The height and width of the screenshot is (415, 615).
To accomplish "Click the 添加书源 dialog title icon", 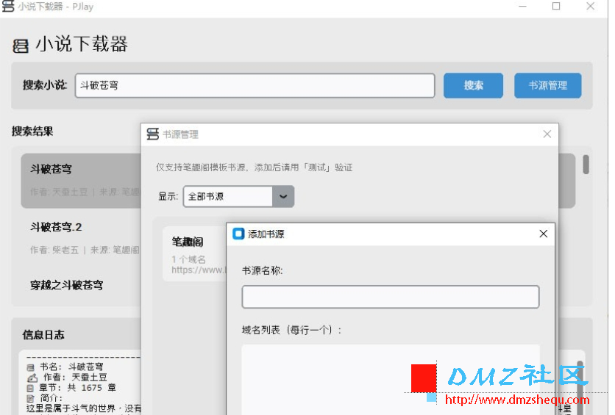I will pyautogui.click(x=238, y=234).
